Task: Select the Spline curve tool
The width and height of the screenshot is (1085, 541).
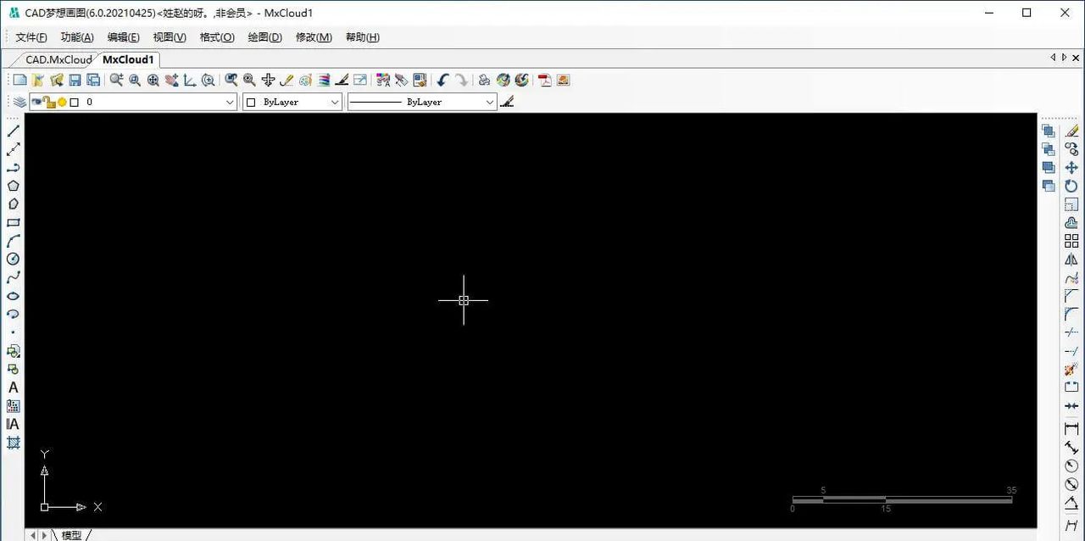Action: (13, 278)
